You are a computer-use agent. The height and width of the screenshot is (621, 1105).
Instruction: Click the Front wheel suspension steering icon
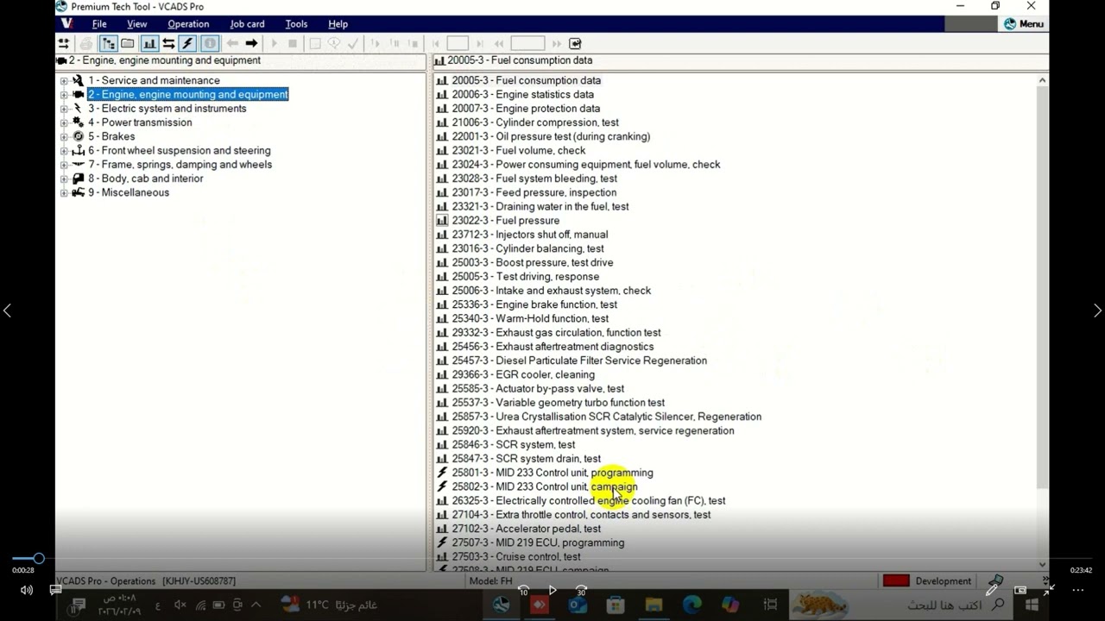(78, 150)
